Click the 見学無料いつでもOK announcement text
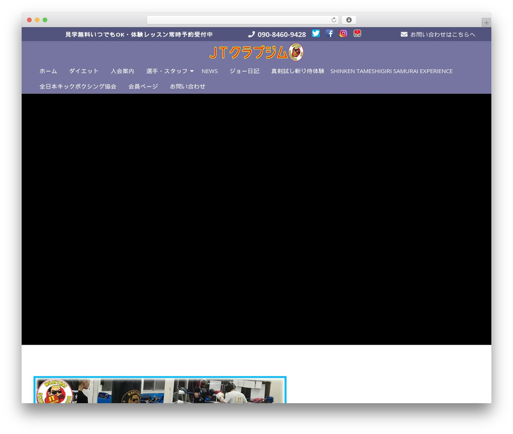The height and width of the screenshot is (434, 513). (x=139, y=34)
